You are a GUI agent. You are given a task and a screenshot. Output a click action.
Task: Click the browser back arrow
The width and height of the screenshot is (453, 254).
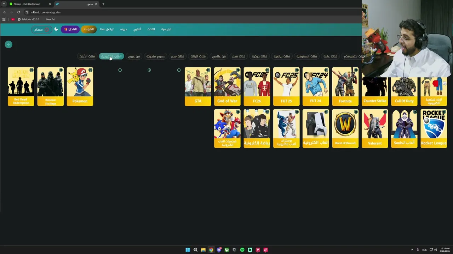(x=4, y=12)
